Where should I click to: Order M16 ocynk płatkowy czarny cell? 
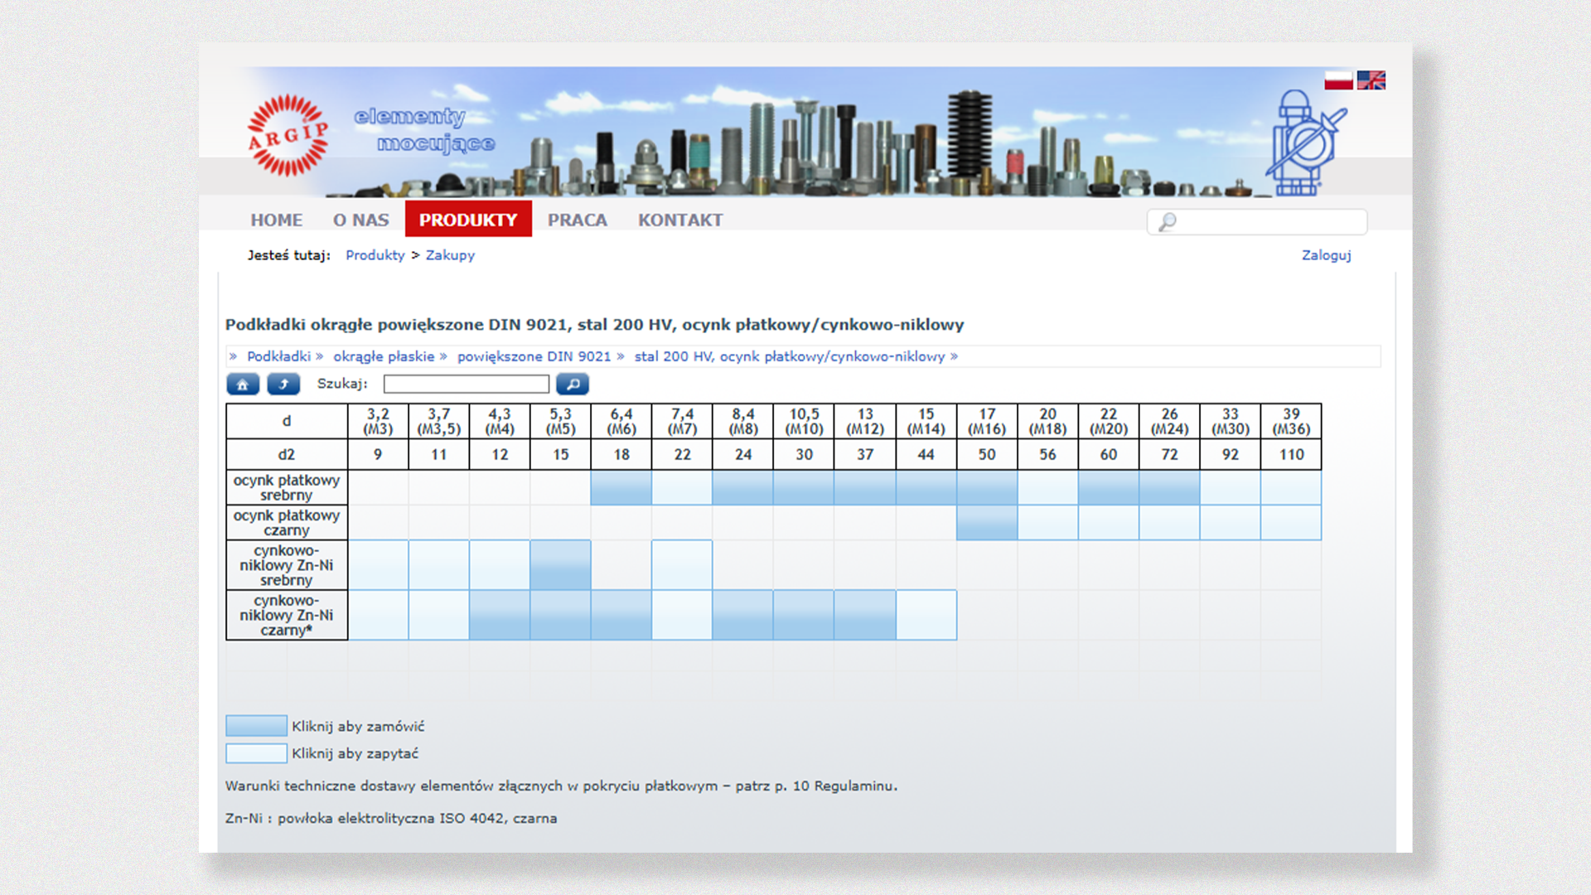[x=987, y=523]
